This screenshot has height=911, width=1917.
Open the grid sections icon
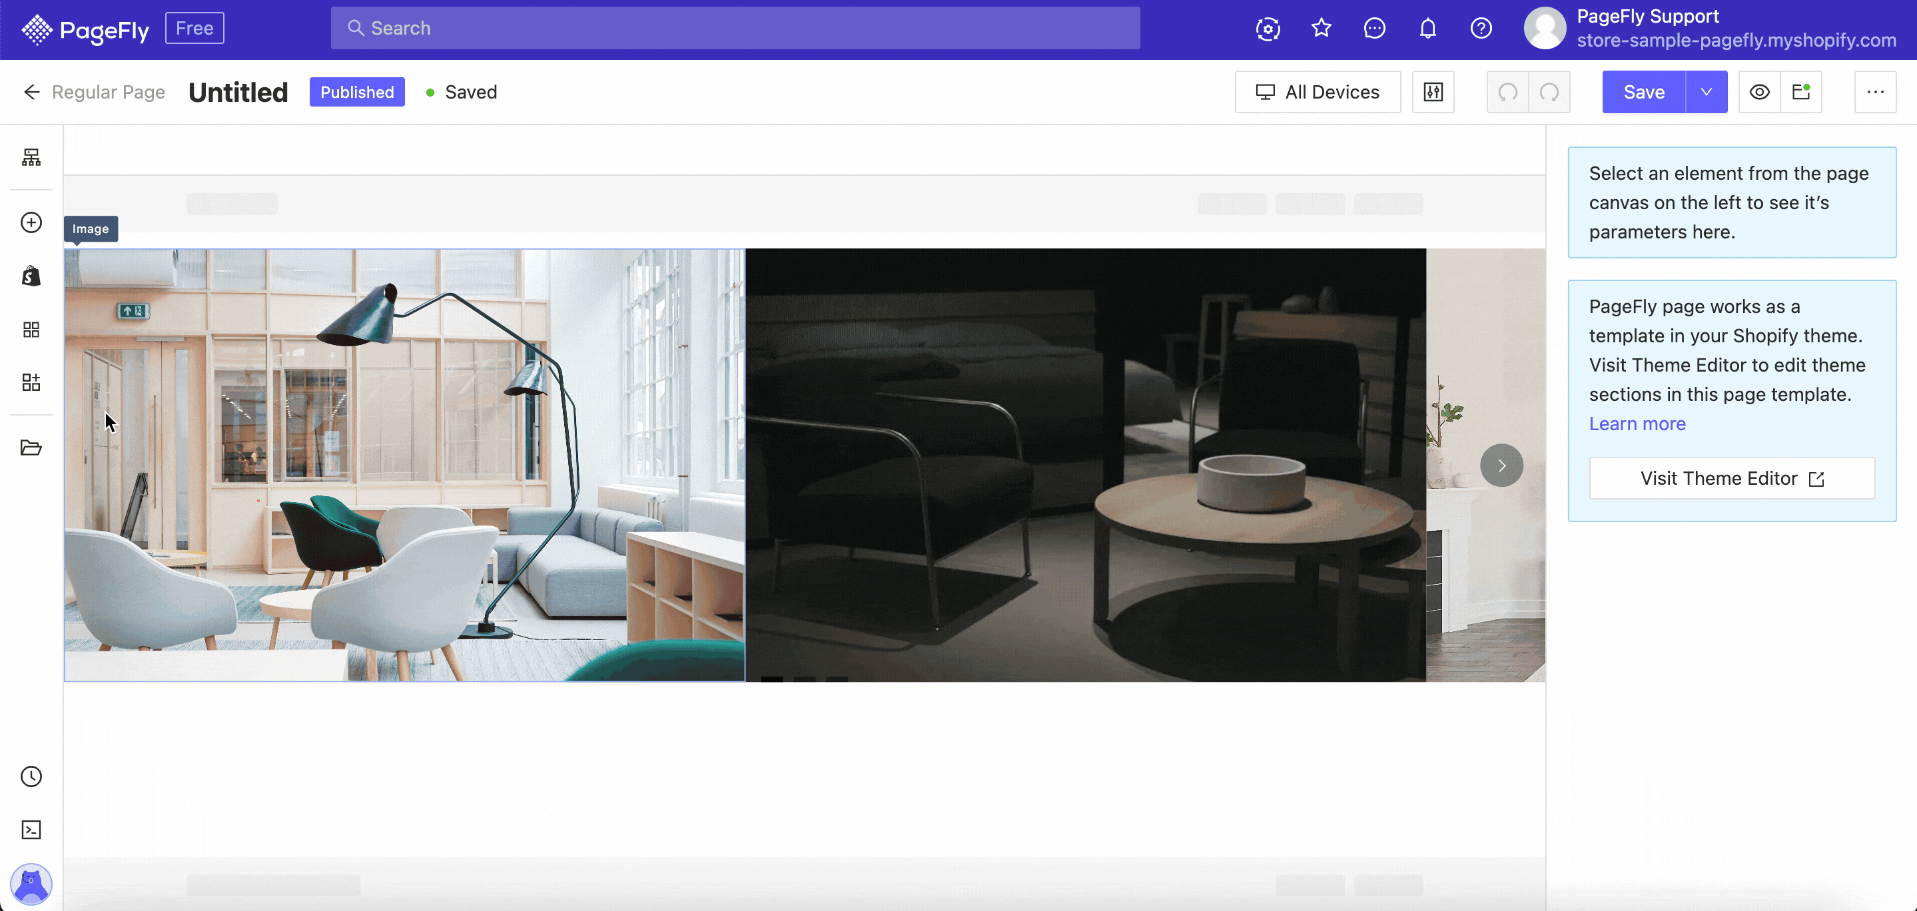click(x=31, y=330)
